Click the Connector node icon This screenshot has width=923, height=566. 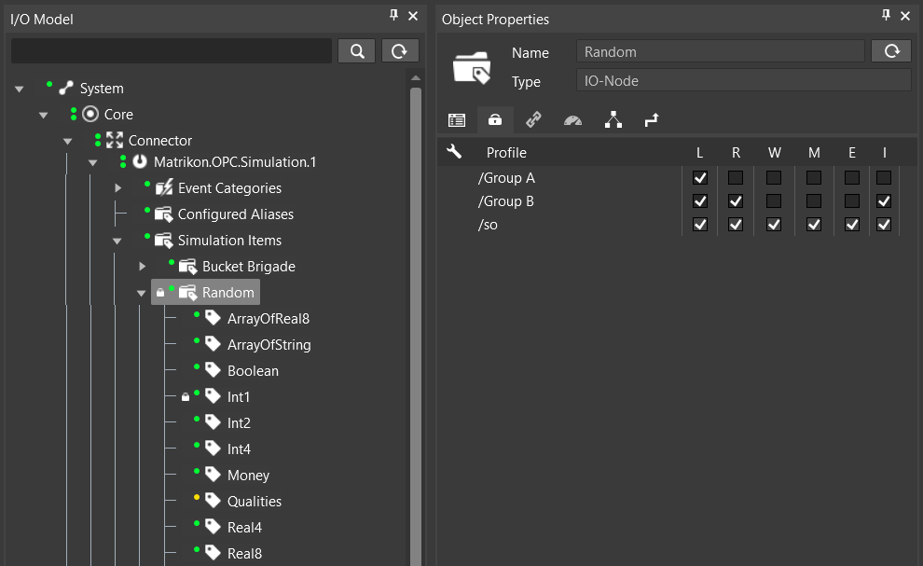(114, 140)
